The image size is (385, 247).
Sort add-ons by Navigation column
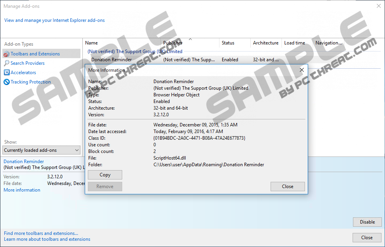(x=328, y=43)
